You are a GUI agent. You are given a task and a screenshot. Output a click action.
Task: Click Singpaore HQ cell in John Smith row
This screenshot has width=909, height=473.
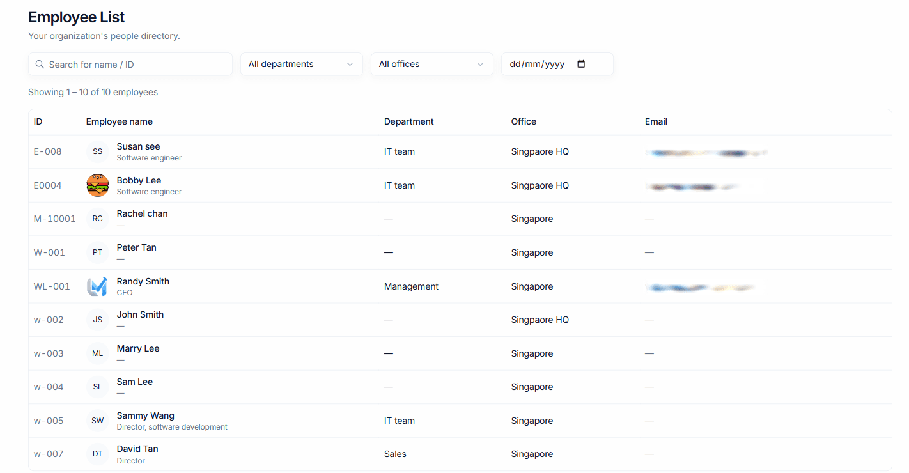(x=540, y=320)
